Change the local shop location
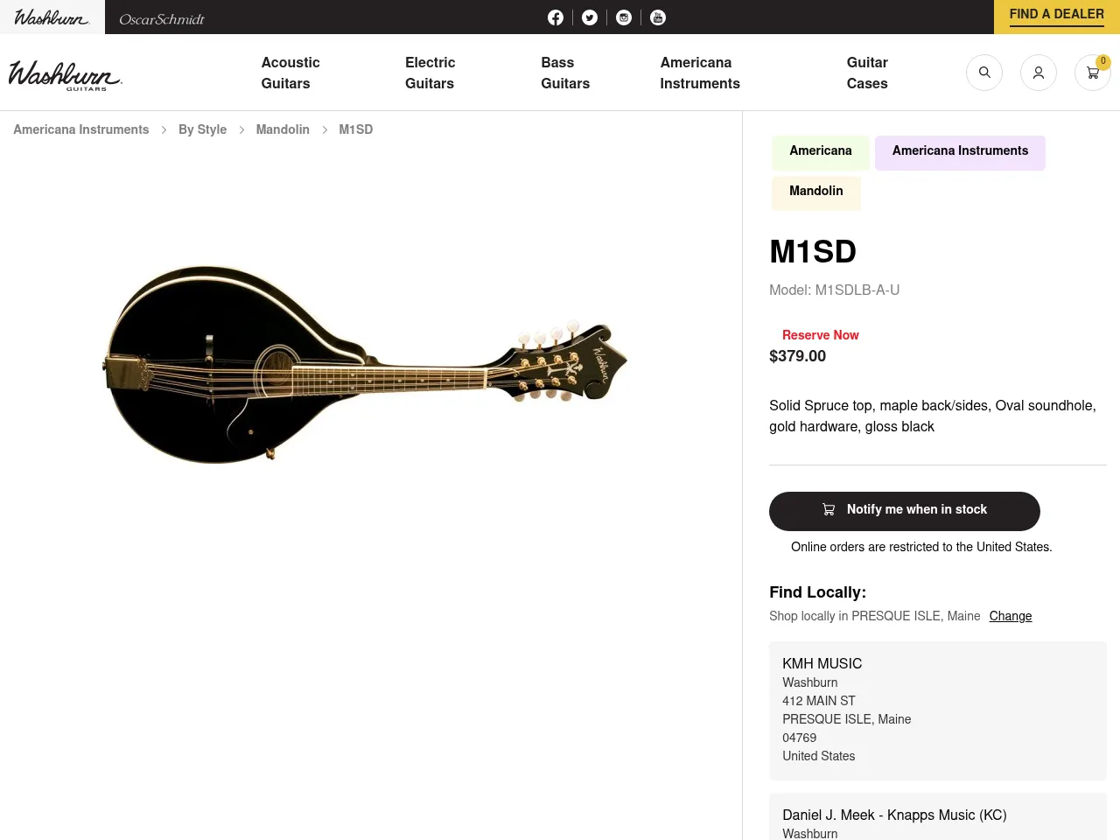The height and width of the screenshot is (840, 1120). 1010,617
